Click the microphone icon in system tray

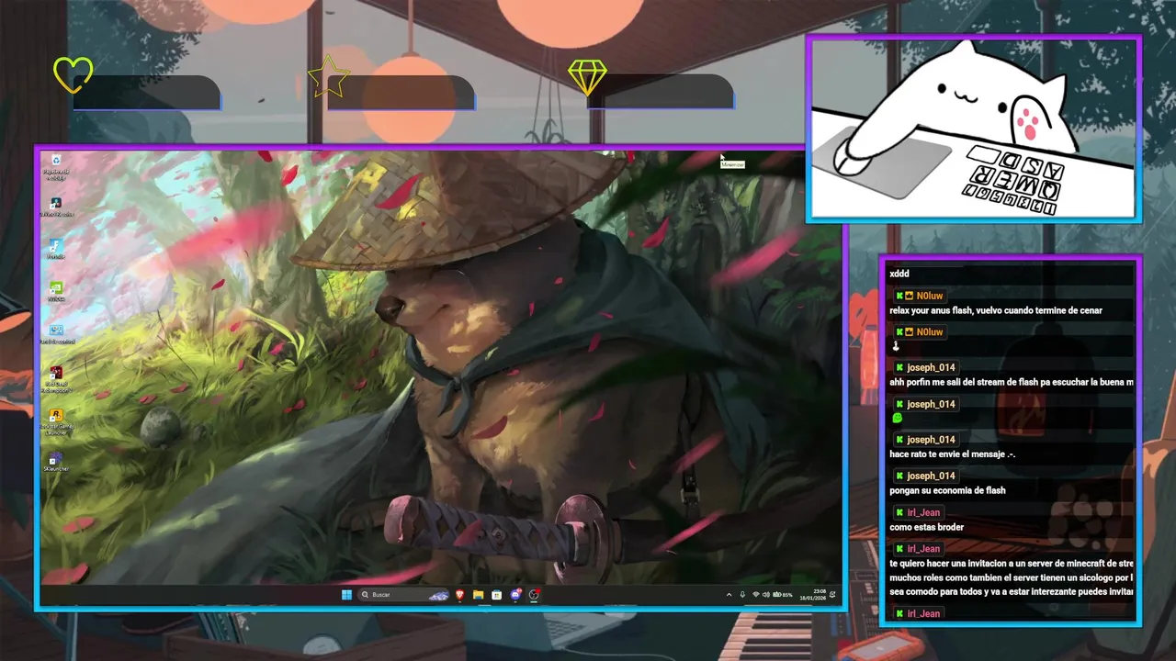point(742,595)
